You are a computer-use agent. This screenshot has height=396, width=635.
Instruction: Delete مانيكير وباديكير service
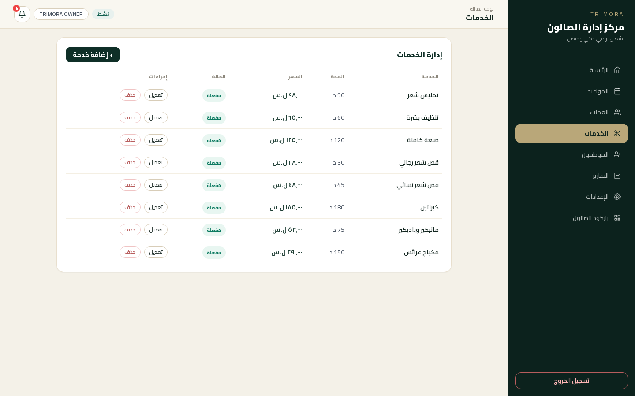click(130, 230)
